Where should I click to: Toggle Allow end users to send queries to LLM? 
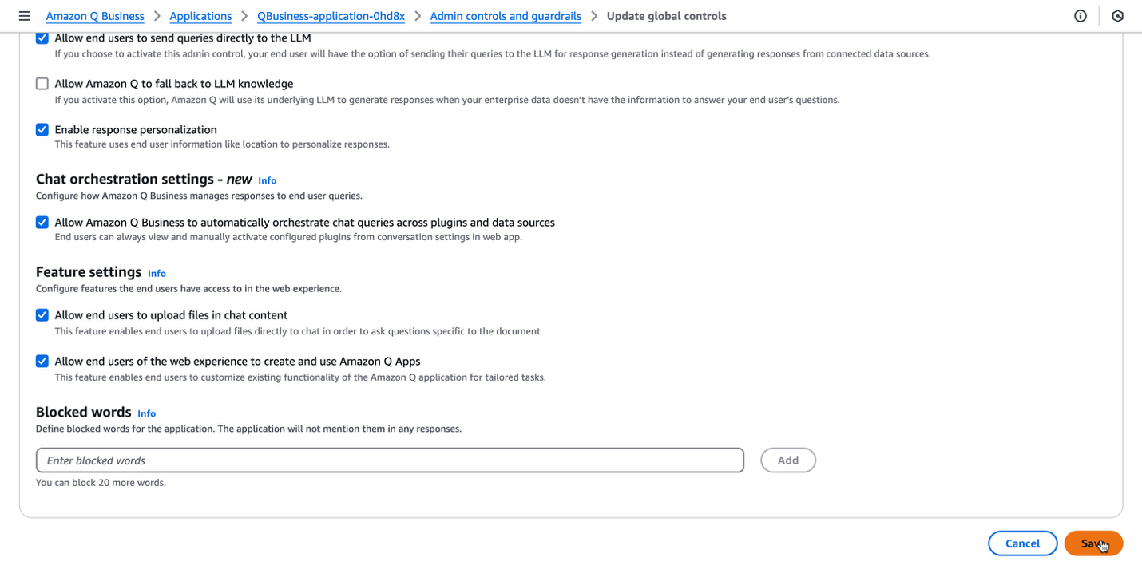pyautogui.click(x=42, y=38)
